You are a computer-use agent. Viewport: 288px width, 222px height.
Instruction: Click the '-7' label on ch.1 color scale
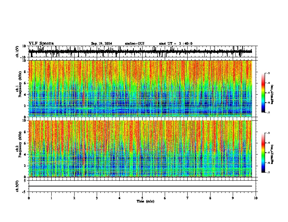tap(268, 112)
